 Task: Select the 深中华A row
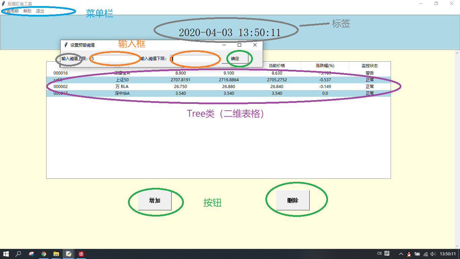click(x=218, y=93)
